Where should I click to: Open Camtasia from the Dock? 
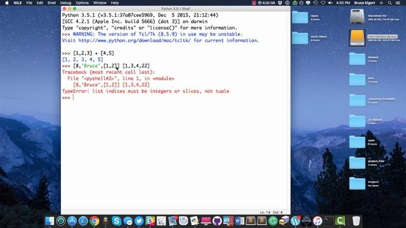(340, 221)
